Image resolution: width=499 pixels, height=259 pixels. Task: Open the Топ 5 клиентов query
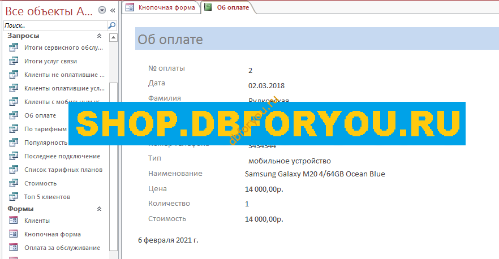47,197
